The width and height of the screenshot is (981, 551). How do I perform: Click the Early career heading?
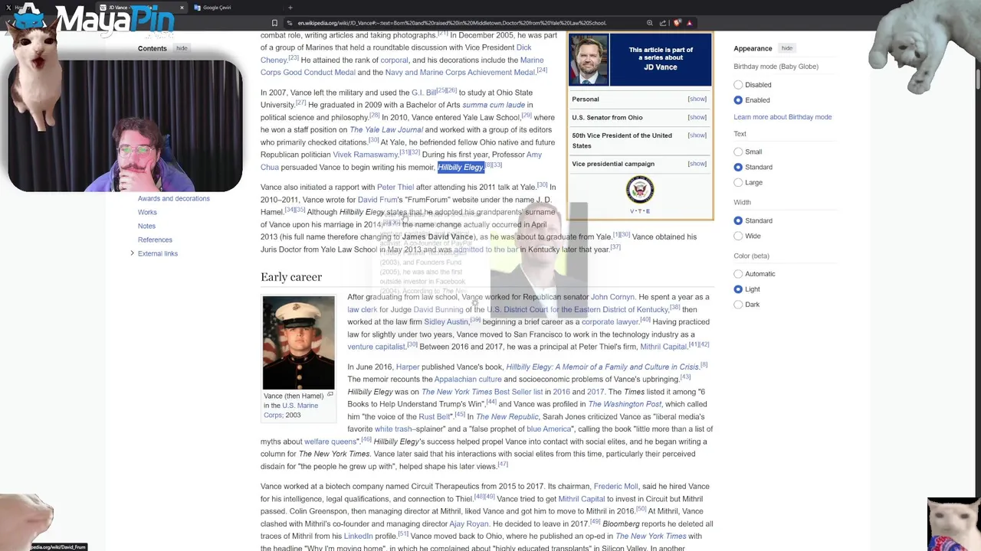(291, 277)
